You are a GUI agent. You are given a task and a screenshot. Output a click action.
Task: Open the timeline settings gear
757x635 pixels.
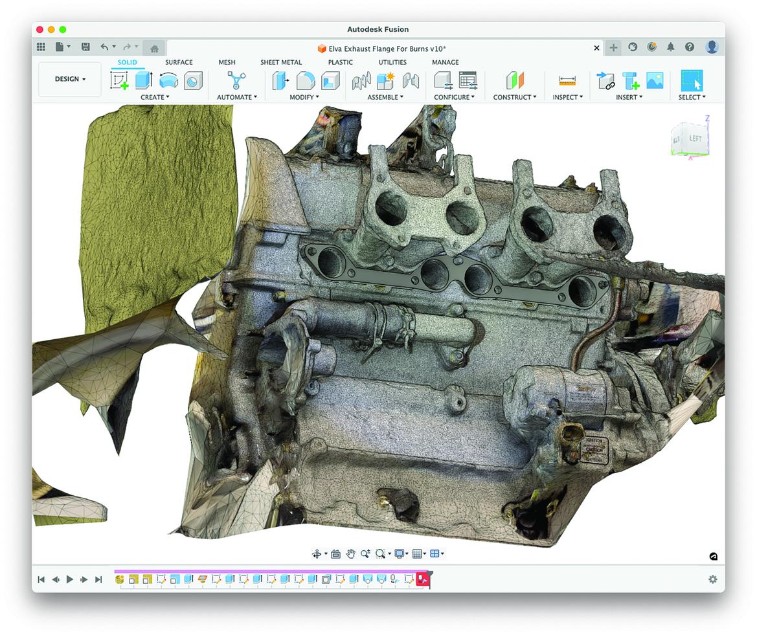pos(712,579)
